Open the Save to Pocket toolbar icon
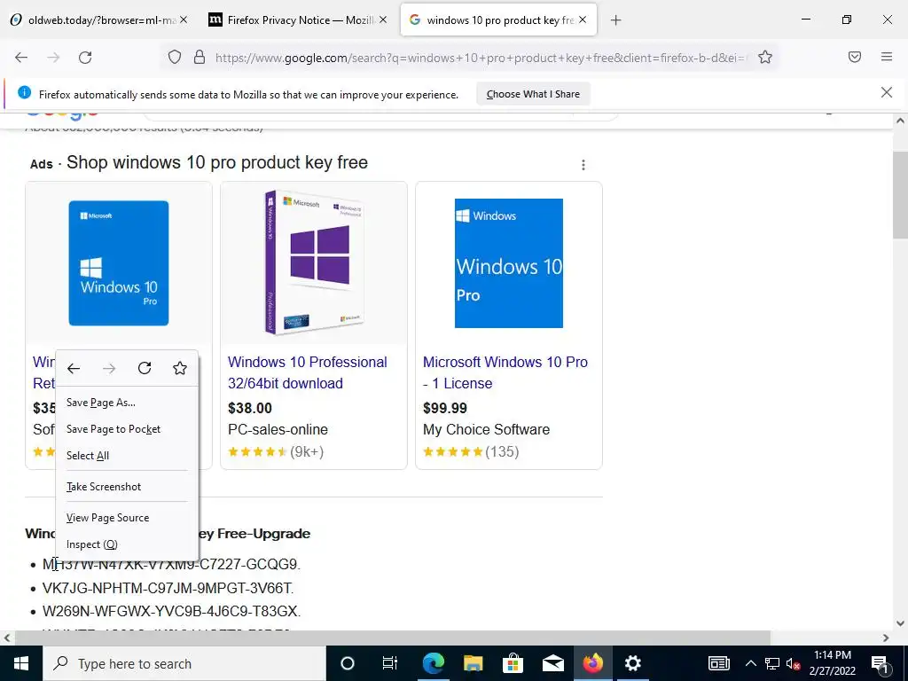Viewport: 908px width, 681px height. pyautogui.click(x=855, y=57)
